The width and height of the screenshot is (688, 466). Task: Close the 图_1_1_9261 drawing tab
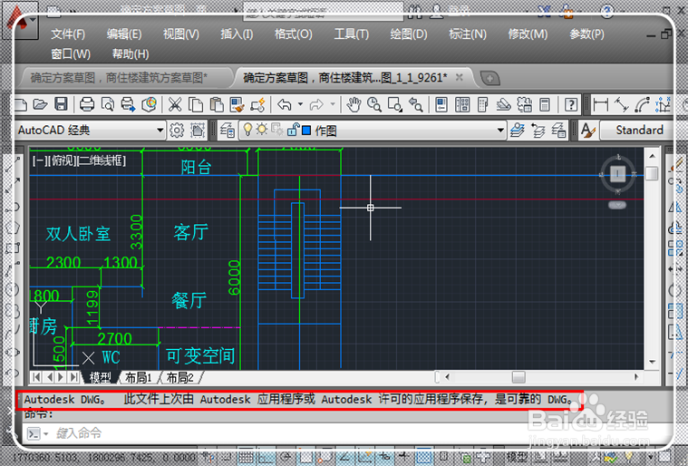[x=460, y=77]
